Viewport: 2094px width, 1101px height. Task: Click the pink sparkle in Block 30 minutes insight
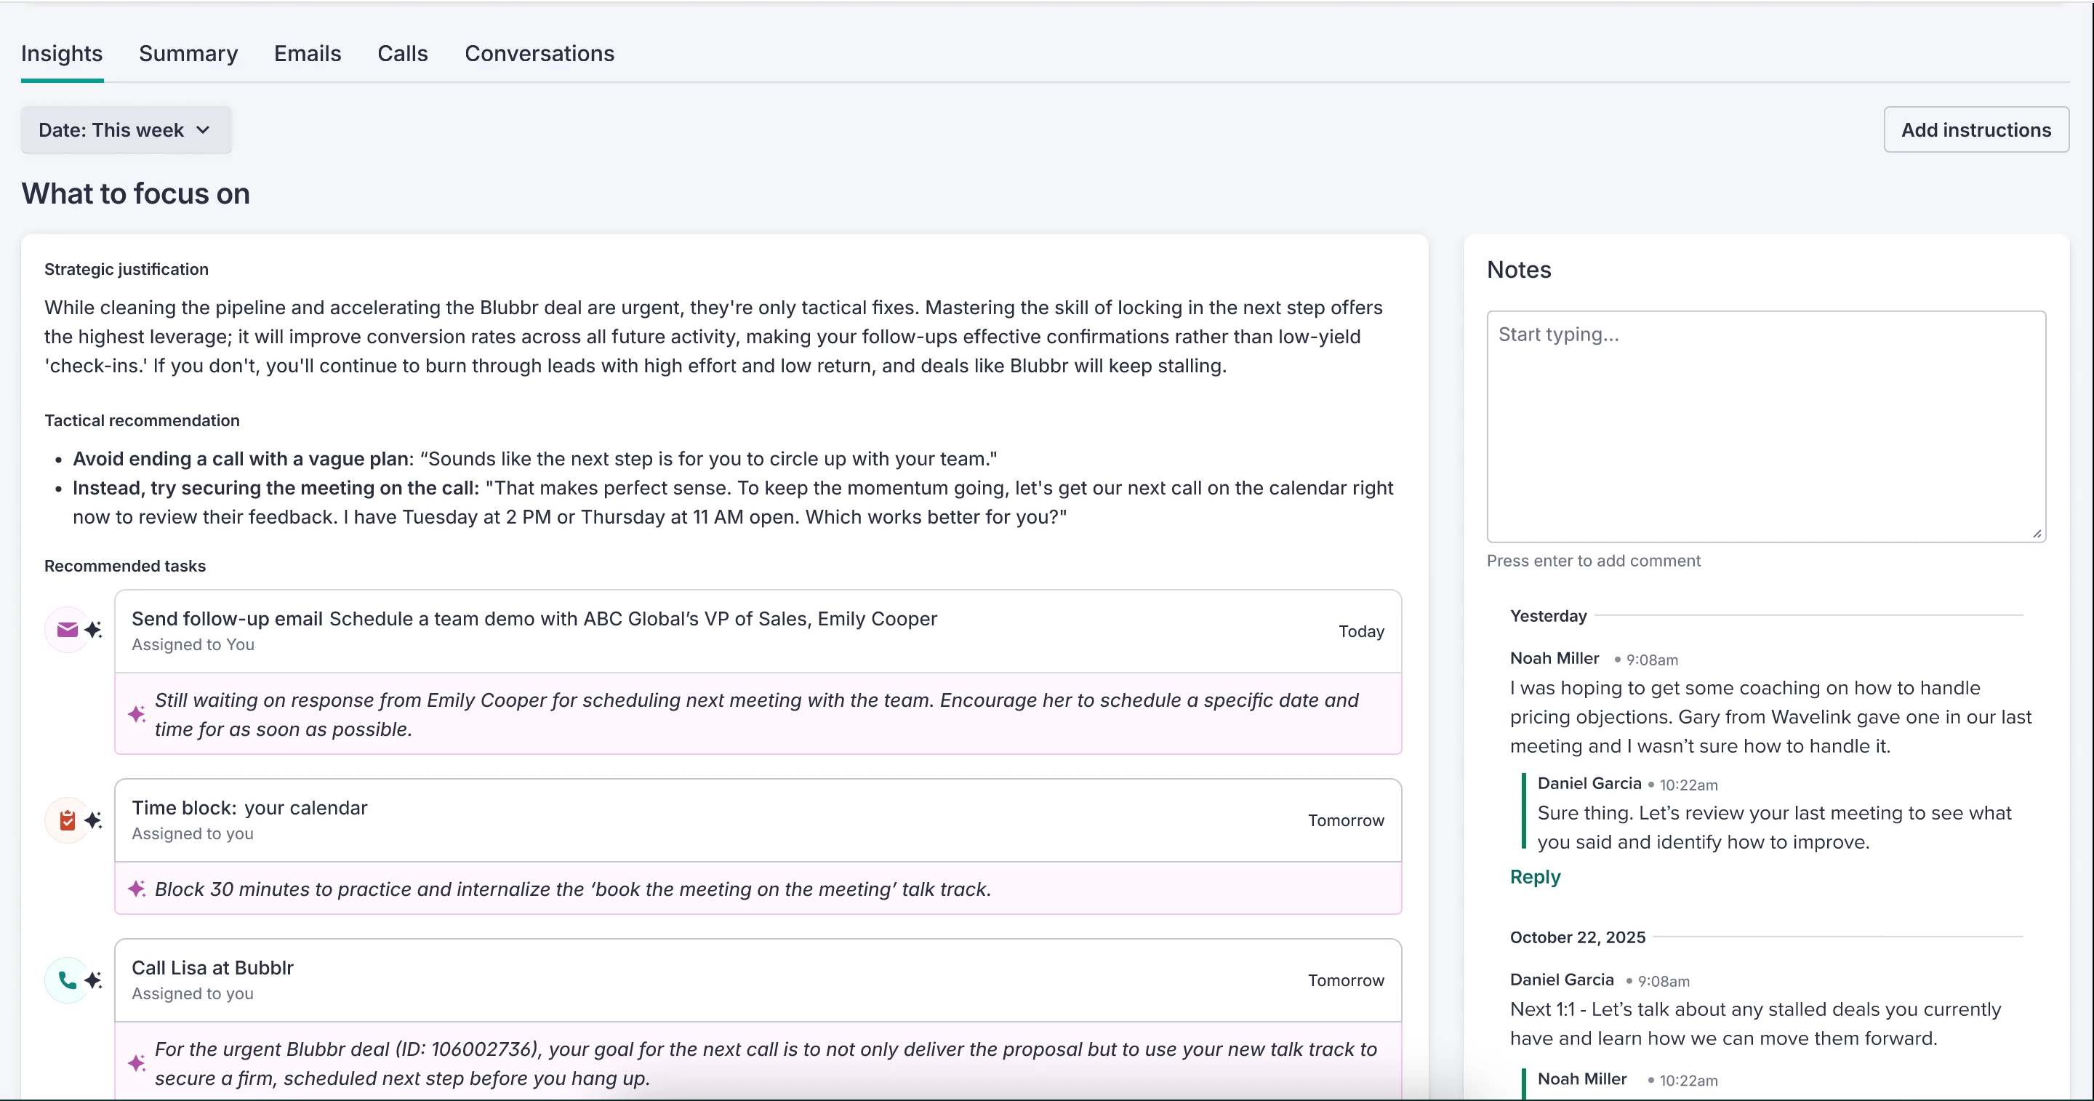point(137,889)
